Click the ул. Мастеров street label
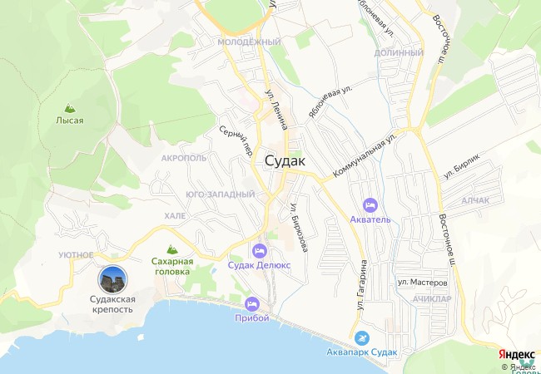The width and height of the screenshot is (541, 374). point(423,283)
